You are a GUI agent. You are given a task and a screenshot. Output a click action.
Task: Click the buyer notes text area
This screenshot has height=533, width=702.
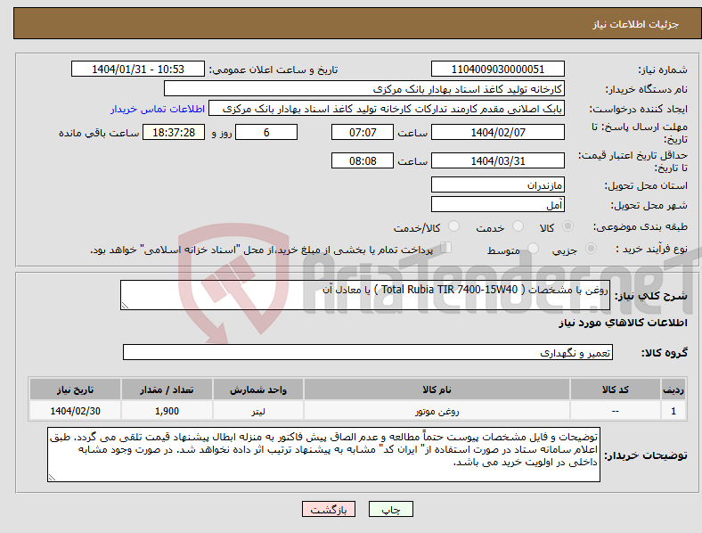[x=323, y=455]
